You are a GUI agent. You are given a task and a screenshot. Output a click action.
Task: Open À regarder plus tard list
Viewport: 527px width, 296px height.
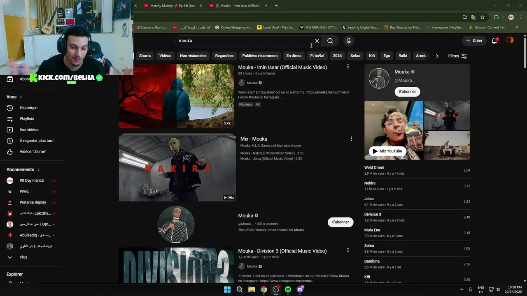[x=36, y=141]
